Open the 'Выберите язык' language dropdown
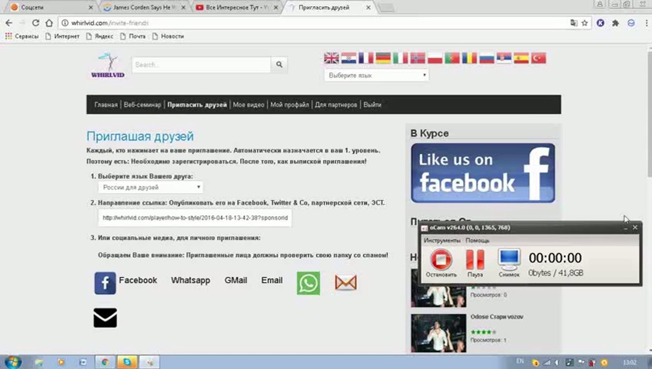The image size is (652, 369). [x=376, y=75]
